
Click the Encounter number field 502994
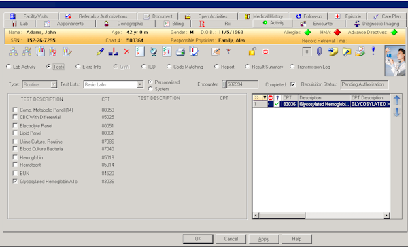(x=242, y=84)
